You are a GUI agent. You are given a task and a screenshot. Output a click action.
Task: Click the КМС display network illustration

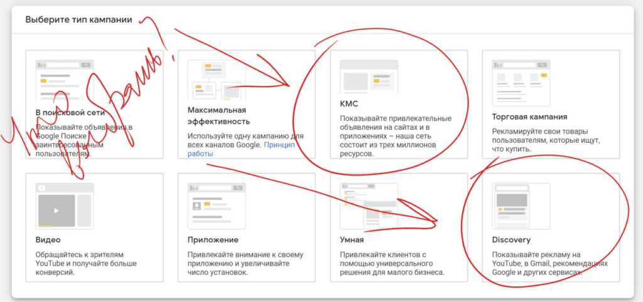click(x=369, y=77)
